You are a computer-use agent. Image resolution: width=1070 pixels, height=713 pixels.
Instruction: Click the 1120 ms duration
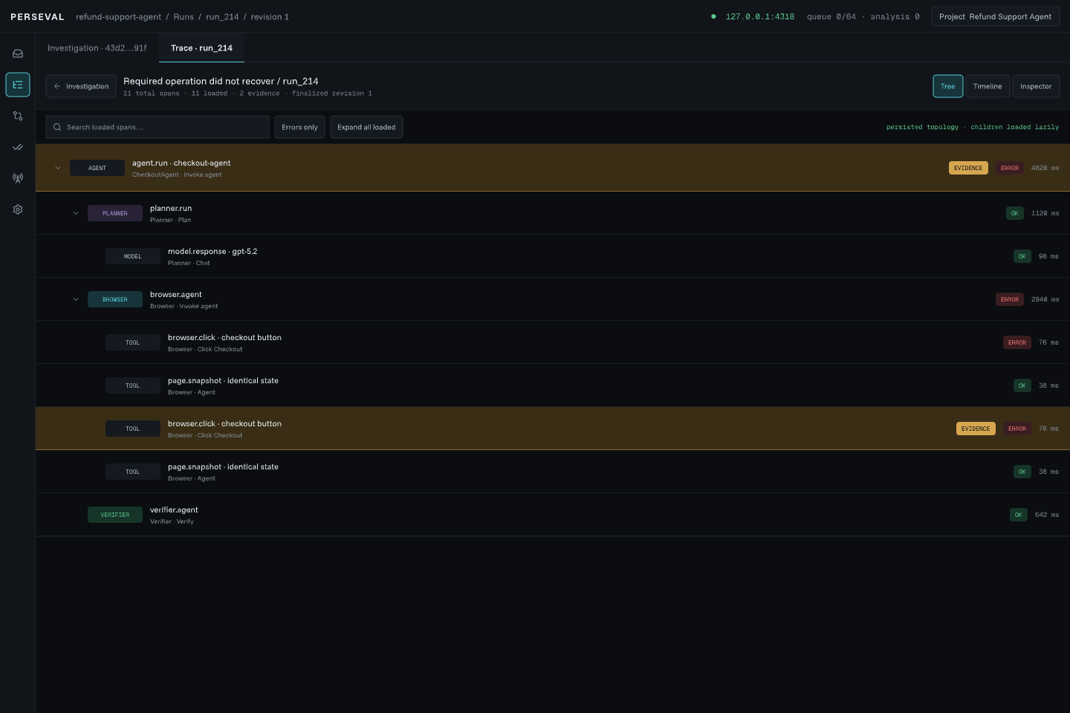tap(1045, 213)
